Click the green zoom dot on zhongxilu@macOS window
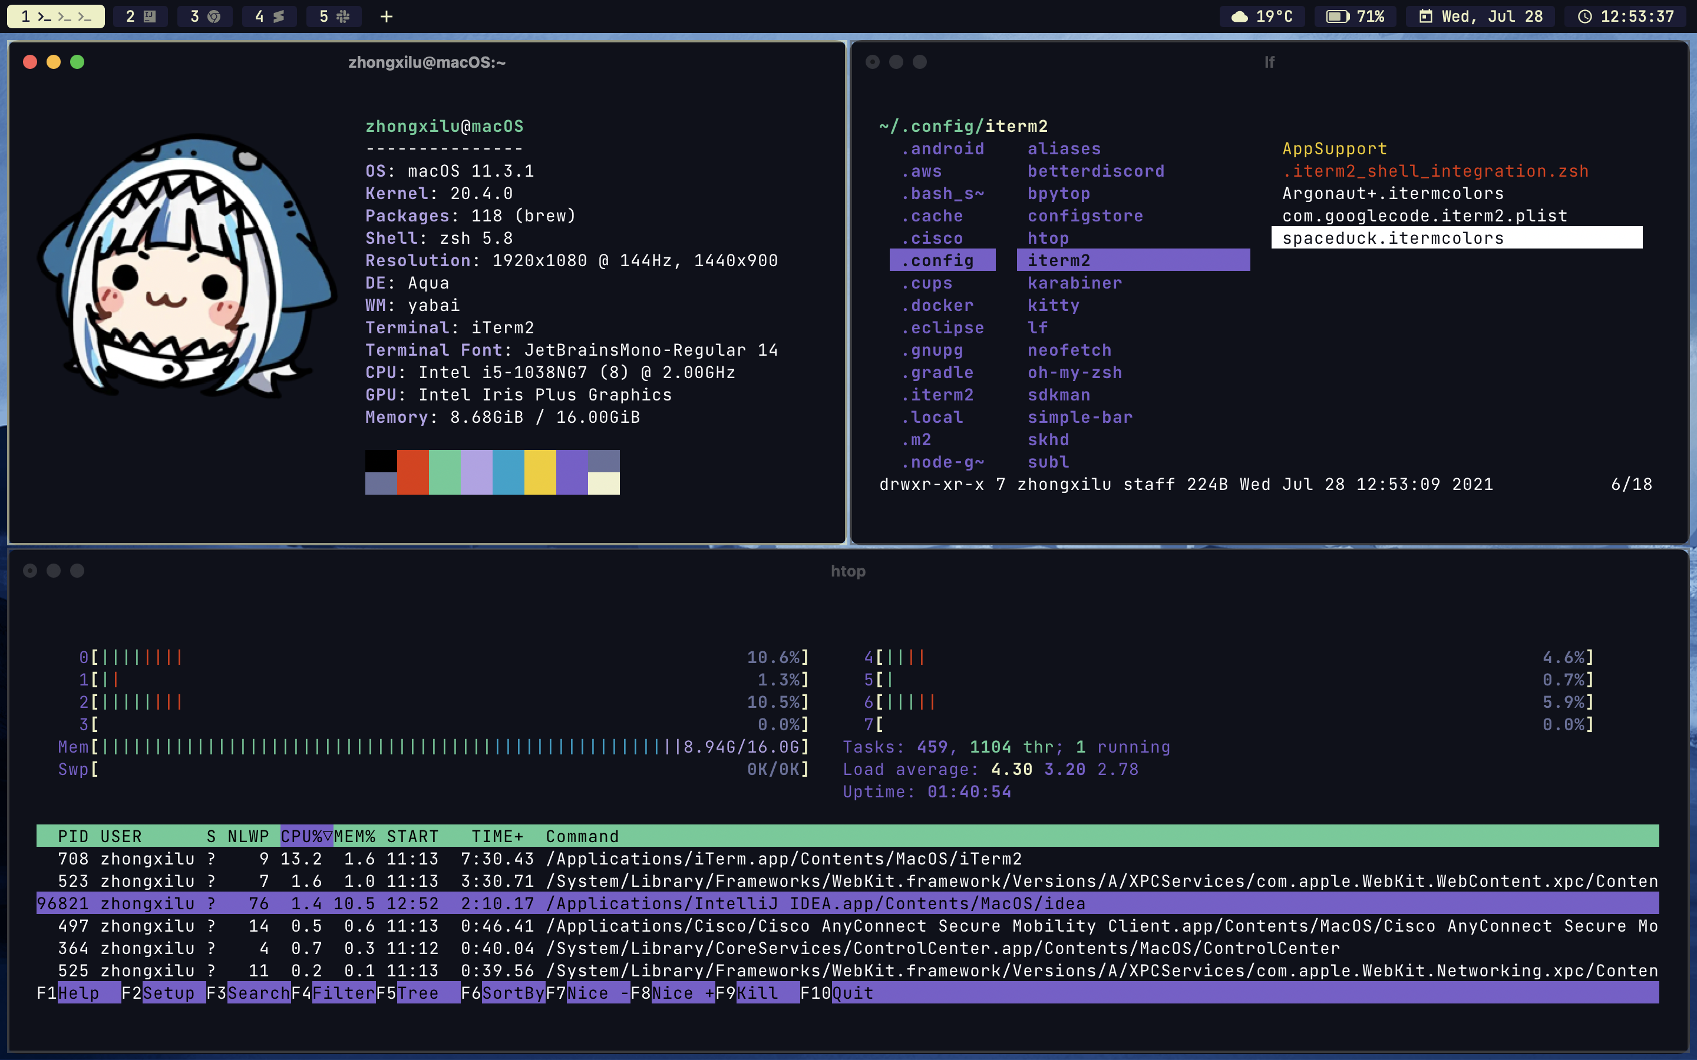1697x1060 pixels. pos(77,62)
